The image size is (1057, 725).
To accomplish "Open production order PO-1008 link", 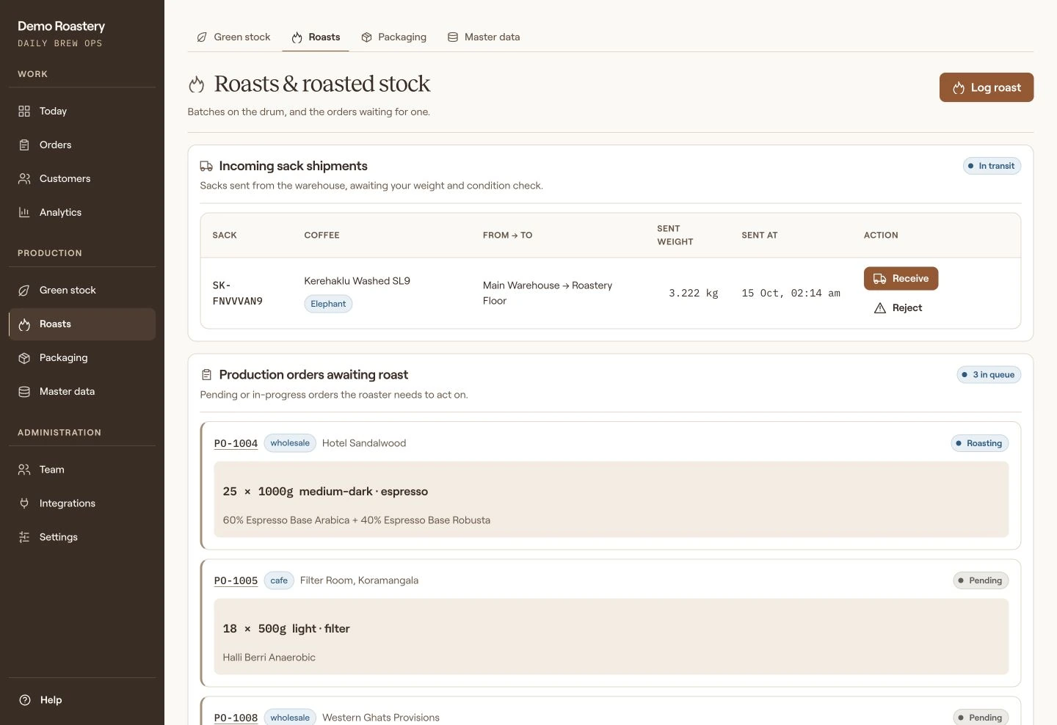I will (x=236, y=718).
